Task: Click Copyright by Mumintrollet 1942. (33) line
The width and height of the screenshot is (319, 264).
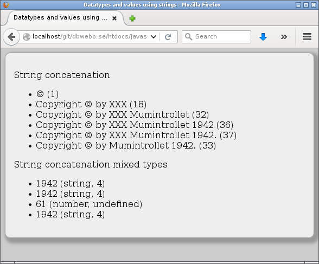Action: point(126,145)
